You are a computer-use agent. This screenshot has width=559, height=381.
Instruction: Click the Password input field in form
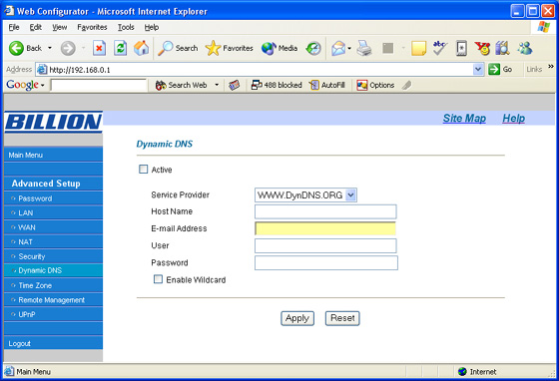pos(326,262)
